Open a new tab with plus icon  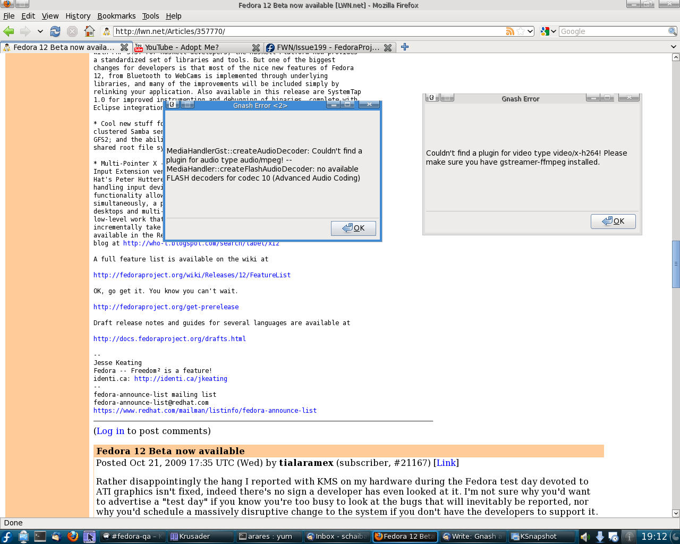point(405,47)
